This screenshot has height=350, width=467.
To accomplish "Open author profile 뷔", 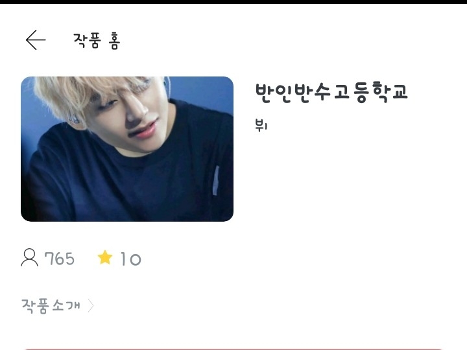I will pyautogui.click(x=261, y=125).
